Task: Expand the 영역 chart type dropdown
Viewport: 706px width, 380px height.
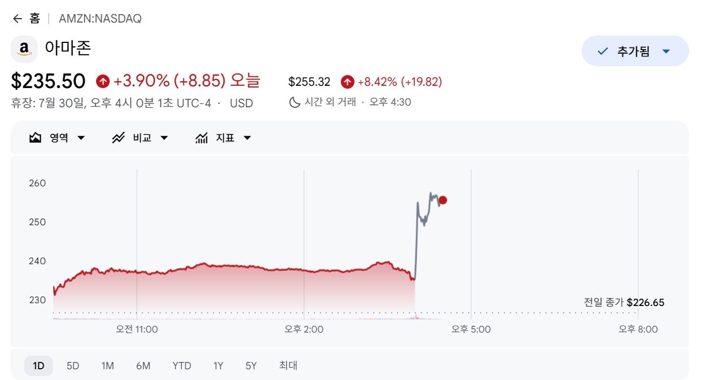Action: tap(81, 138)
